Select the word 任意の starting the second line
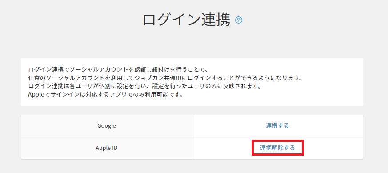Screen dimensions: 388x173 click(37, 77)
